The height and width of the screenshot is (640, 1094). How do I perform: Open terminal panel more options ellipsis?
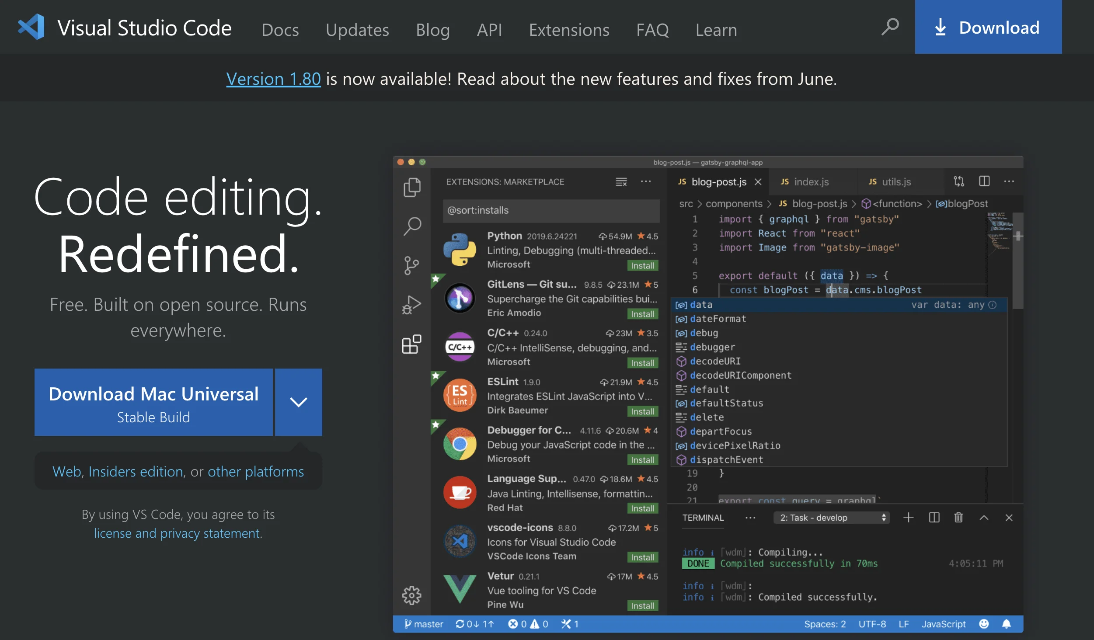click(750, 518)
